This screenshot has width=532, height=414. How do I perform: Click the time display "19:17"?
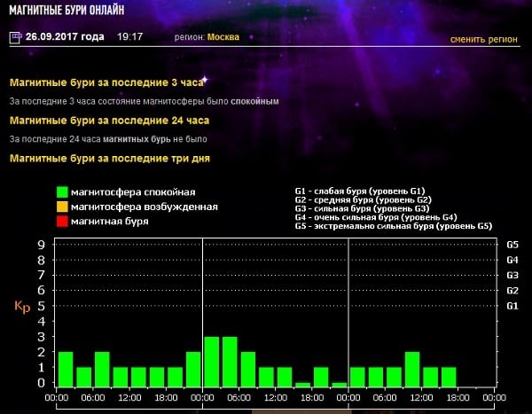(130, 37)
